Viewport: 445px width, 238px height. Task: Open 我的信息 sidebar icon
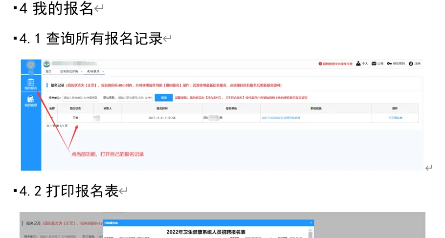(x=31, y=101)
